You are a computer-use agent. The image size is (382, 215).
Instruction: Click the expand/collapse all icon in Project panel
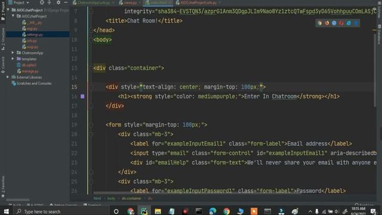[x=49, y=2]
